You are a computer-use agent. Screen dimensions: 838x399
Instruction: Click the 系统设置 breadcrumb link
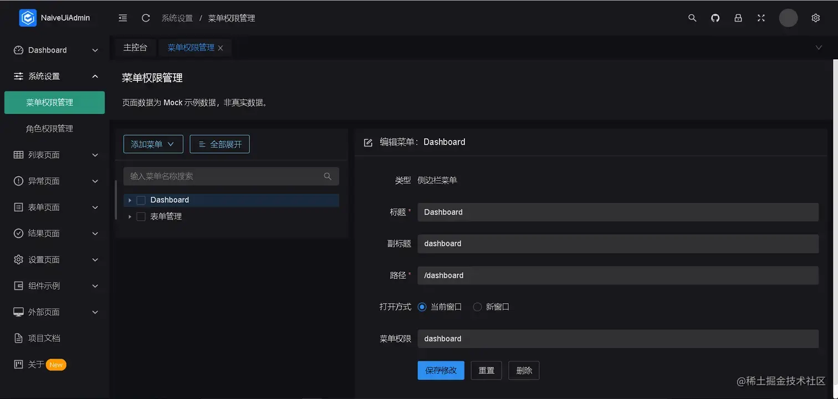point(177,18)
